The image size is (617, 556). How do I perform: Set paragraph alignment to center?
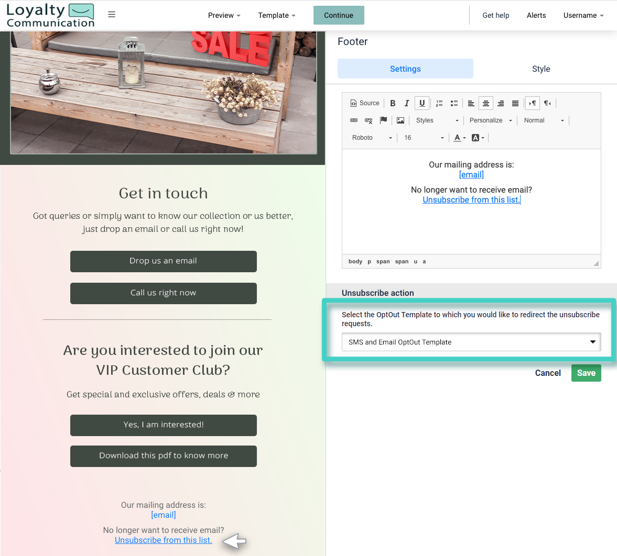(486, 103)
